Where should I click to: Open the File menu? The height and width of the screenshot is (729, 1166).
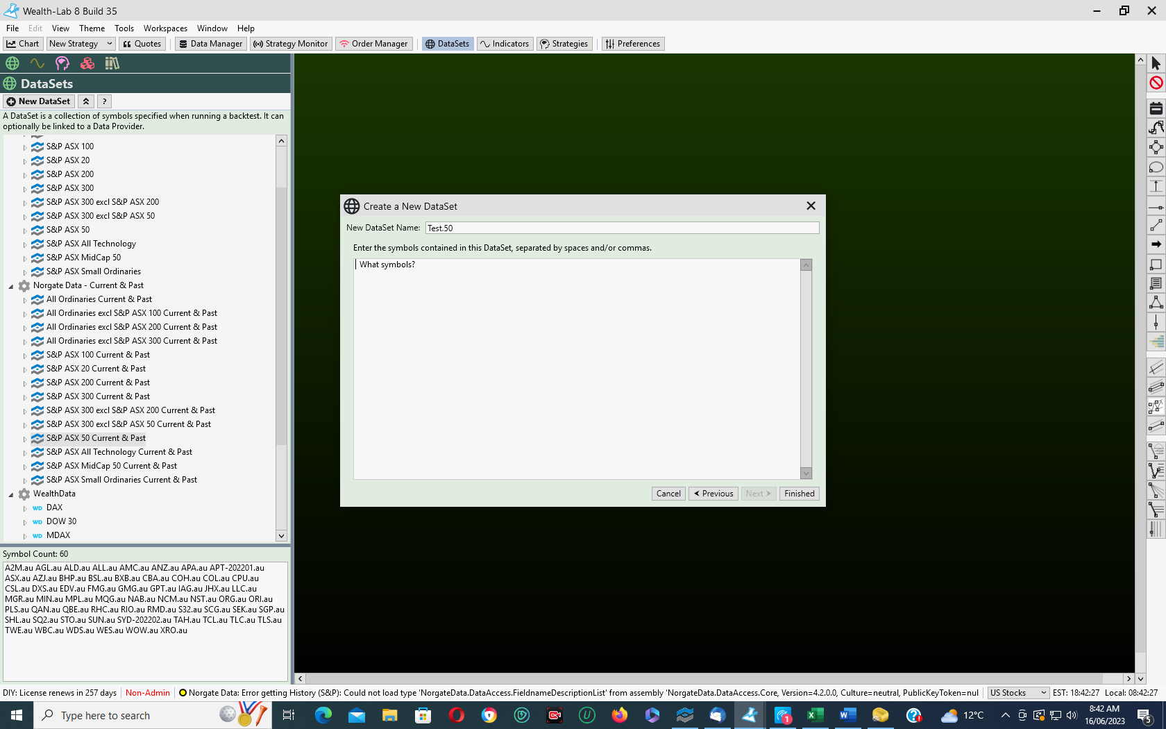[12, 28]
